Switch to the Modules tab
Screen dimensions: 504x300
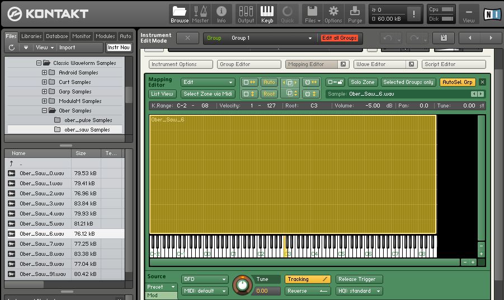coord(105,36)
